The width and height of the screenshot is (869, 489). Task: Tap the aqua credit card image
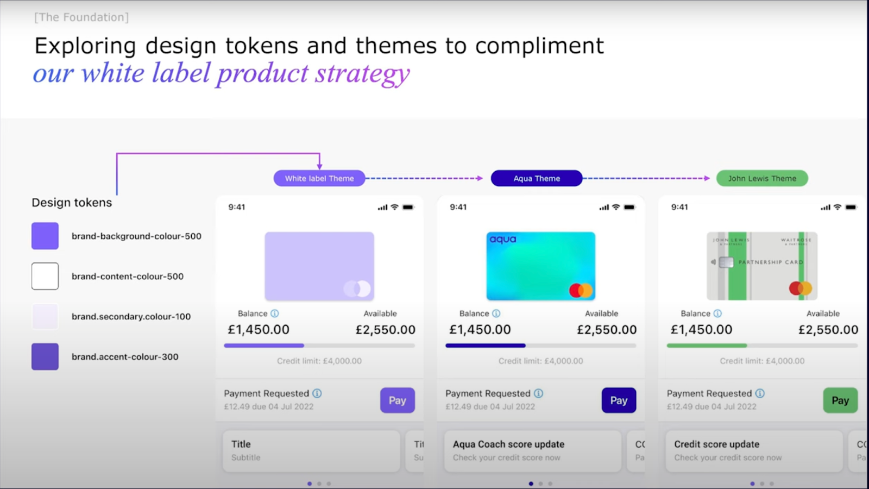tap(540, 266)
